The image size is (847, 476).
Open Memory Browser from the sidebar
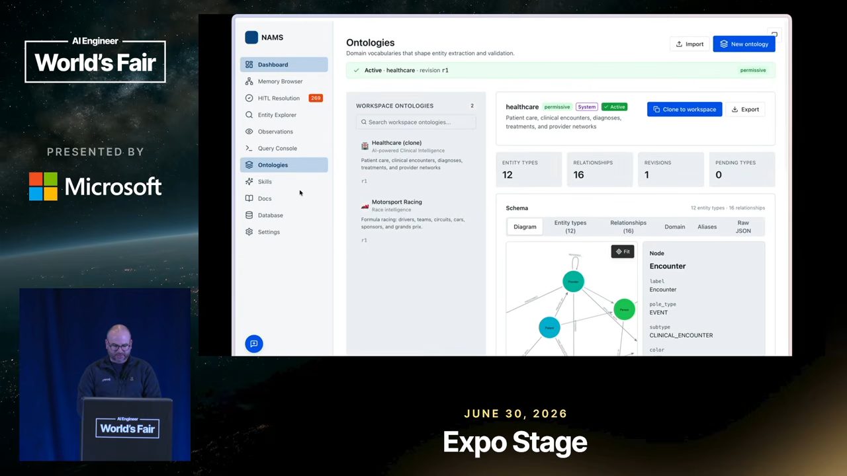pyautogui.click(x=284, y=81)
